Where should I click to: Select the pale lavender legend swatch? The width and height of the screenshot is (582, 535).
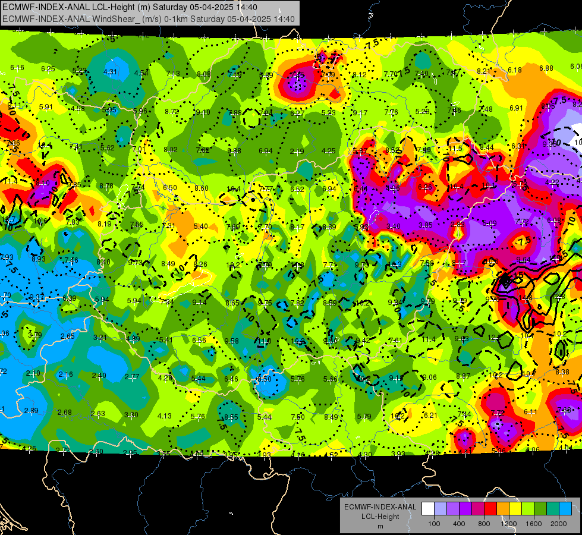(x=441, y=509)
